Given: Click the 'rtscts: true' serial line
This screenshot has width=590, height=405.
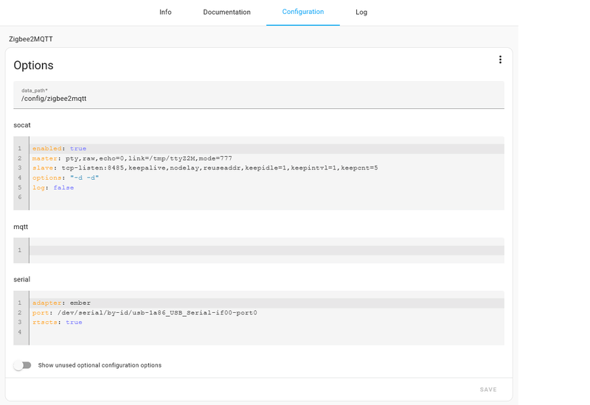Looking at the screenshot, I should tap(267, 323).
